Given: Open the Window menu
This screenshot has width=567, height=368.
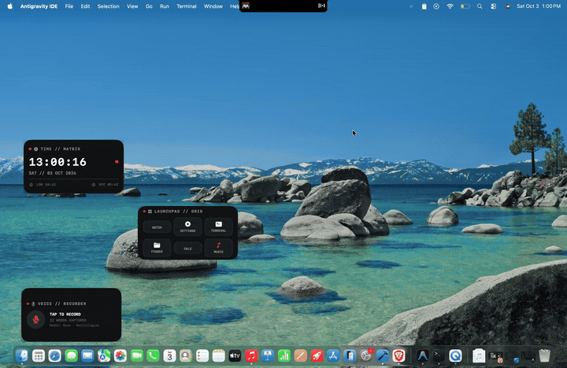Looking at the screenshot, I should (x=213, y=6).
